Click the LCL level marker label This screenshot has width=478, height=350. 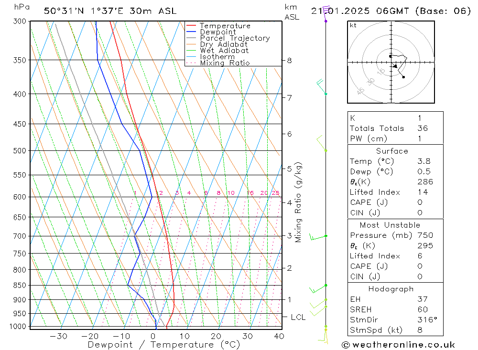pyautogui.click(x=298, y=318)
